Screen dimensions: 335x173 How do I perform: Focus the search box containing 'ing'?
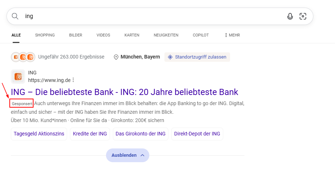(x=160, y=16)
